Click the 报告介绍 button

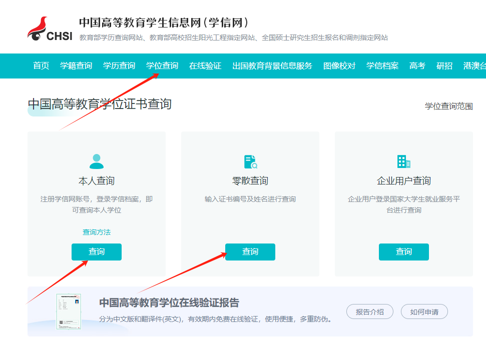click(x=370, y=311)
